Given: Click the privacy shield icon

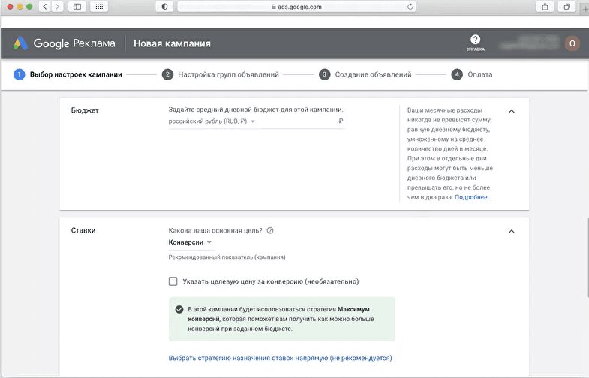Looking at the screenshot, I should (x=164, y=7).
